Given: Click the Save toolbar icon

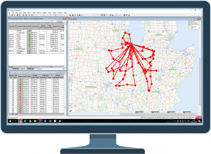Looking at the screenshot, I should coord(14,15).
